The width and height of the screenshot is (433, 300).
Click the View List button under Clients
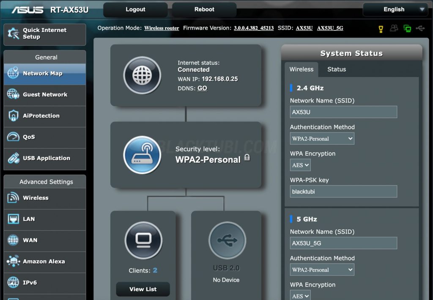[143, 289]
